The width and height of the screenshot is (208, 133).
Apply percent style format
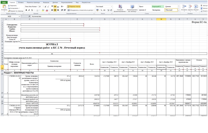click(x=101, y=10)
